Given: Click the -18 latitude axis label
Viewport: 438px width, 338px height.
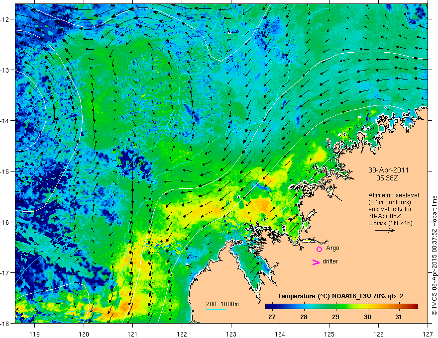Looking at the screenshot, I should (5, 323).
